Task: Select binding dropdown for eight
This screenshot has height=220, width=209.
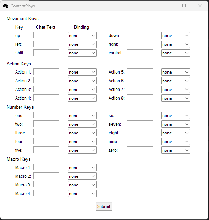Action: tap(175, 133)
